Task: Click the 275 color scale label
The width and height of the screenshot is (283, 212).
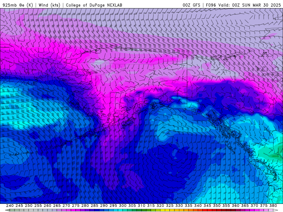Action: (76, 206)
